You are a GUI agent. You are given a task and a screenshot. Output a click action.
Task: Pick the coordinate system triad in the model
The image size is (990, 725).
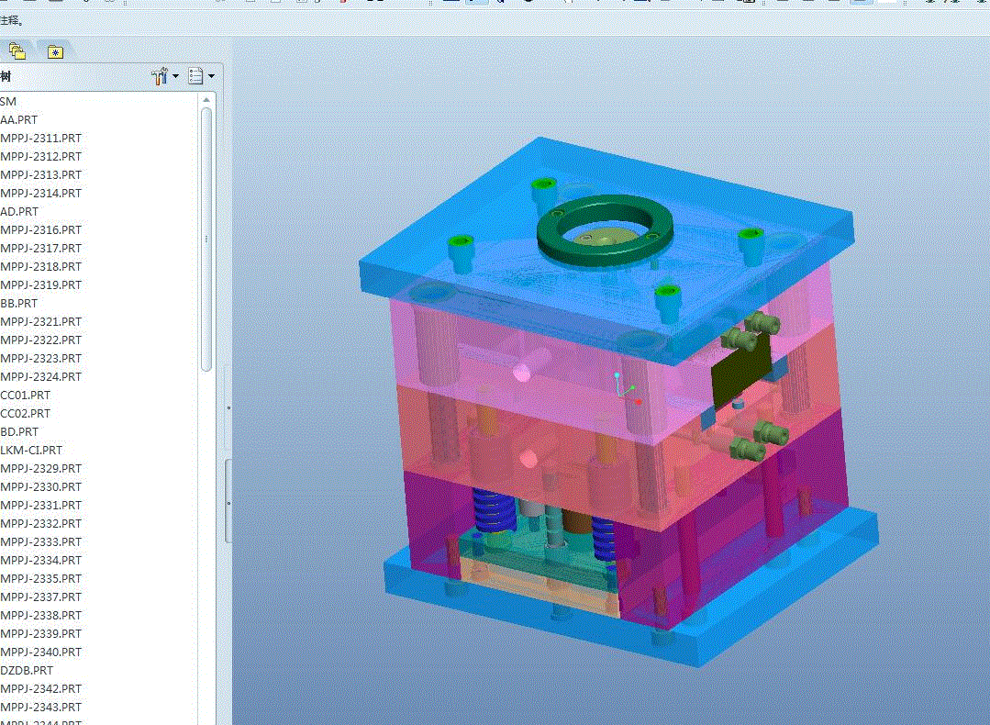click(628, 388)
